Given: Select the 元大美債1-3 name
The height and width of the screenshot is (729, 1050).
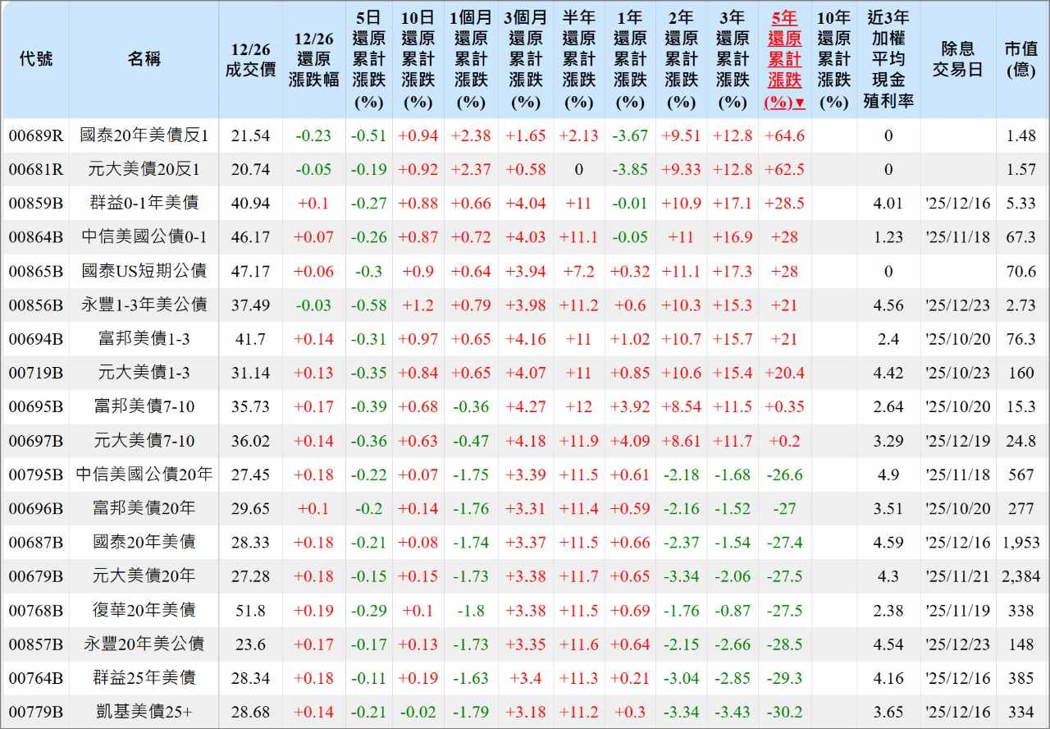Looking at the screenshot, I should coord(144,373).
